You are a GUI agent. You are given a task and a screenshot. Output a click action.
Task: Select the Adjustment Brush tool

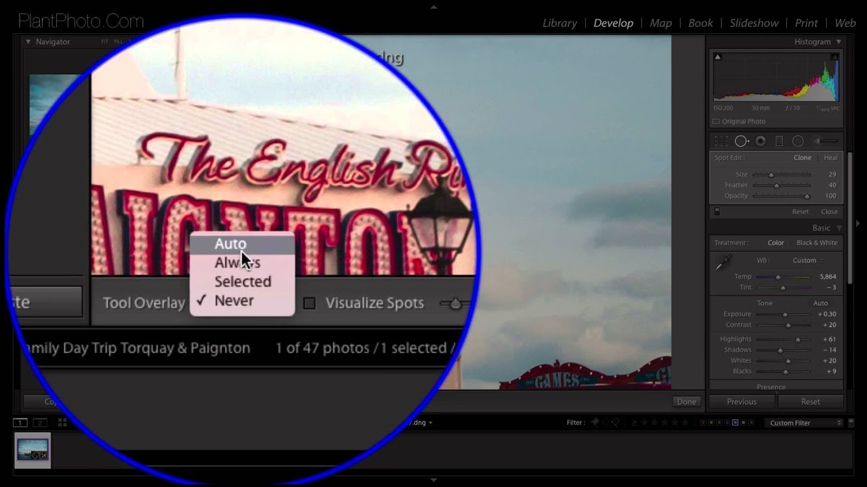click(x=825, y=141)
